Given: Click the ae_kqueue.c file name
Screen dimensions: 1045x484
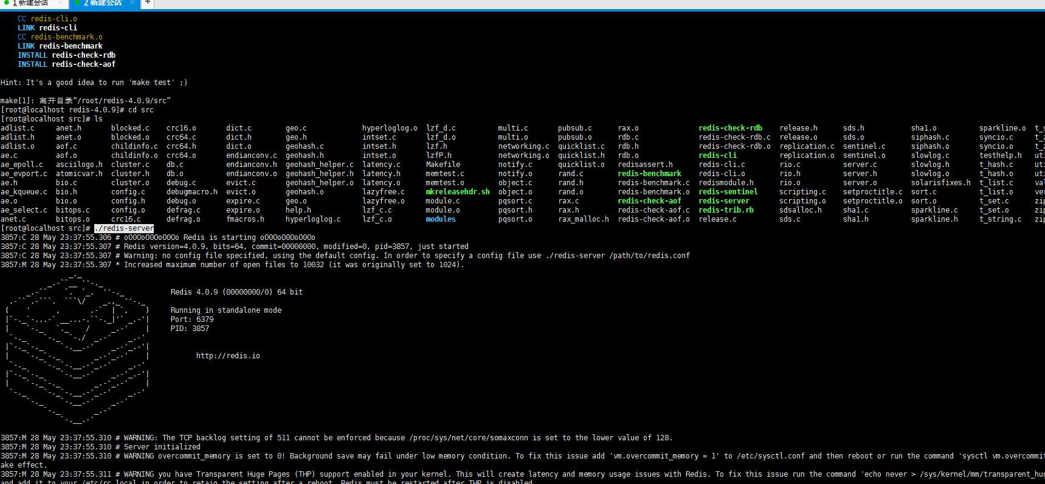Looking at the screenshot, I should click(24, 192).
